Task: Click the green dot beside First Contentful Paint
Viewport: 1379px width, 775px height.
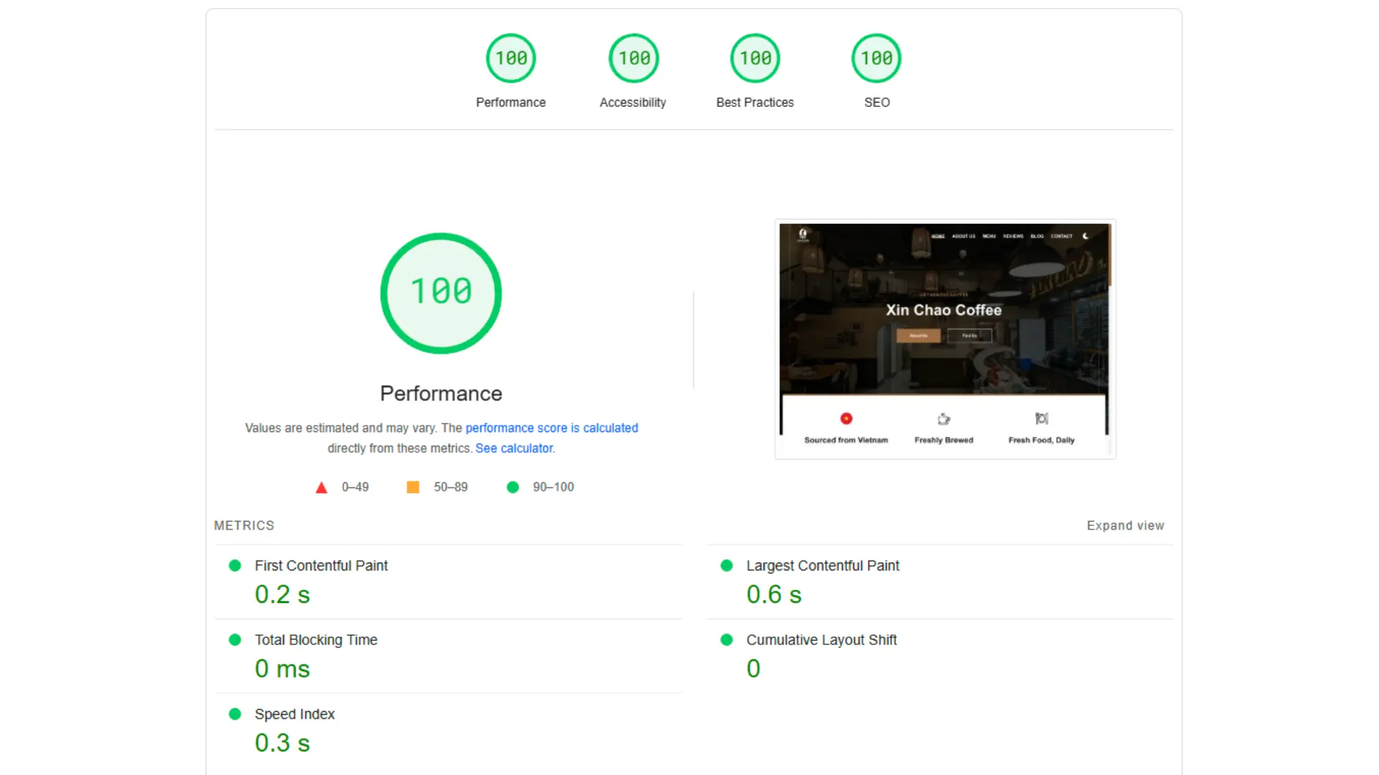Action: pyautogui.click(x=235, y=565)
